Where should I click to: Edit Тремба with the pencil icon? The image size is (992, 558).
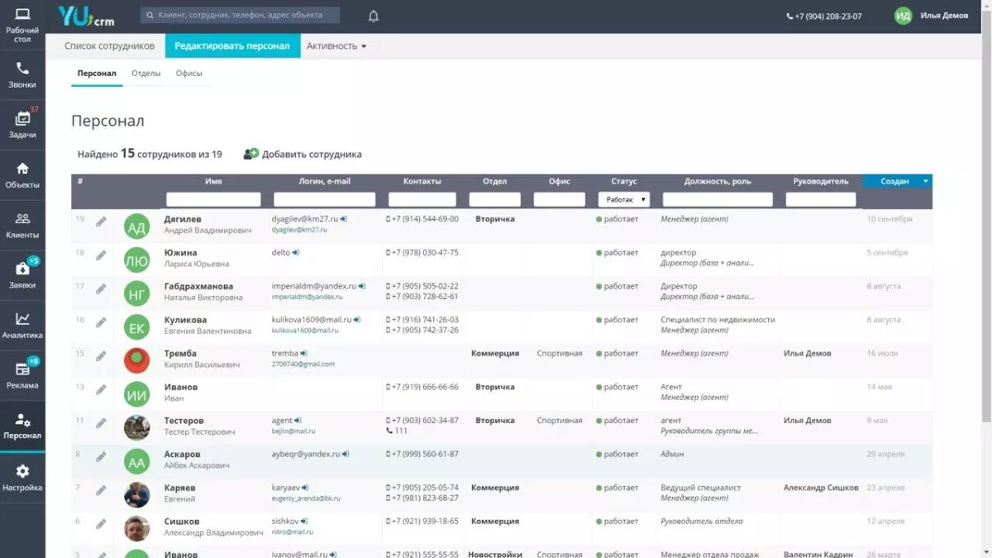[x=101, y=355]
